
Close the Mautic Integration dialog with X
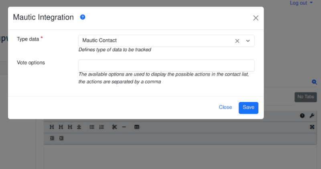pos(256,18)
